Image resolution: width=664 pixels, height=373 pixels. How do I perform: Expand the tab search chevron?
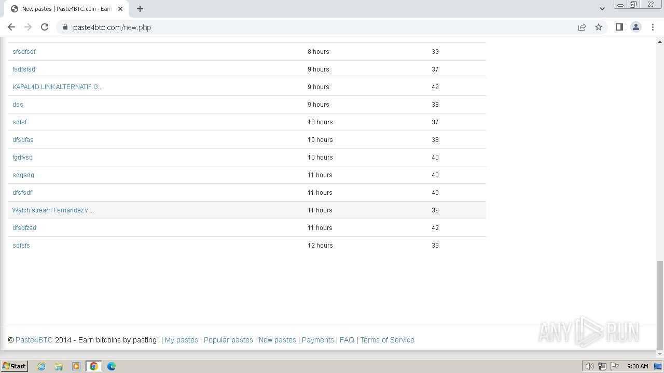[602, 9]
